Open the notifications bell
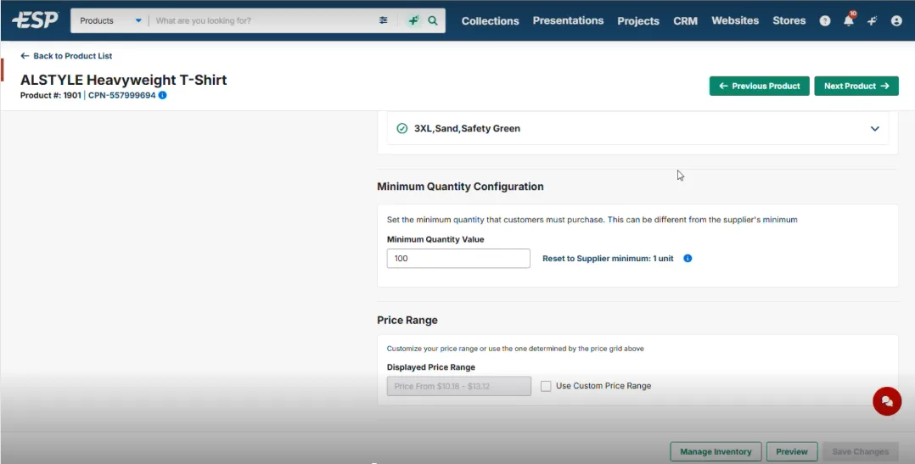Image resolution: width=915 pixels, height=464 pixels. (x=849, y=20)
